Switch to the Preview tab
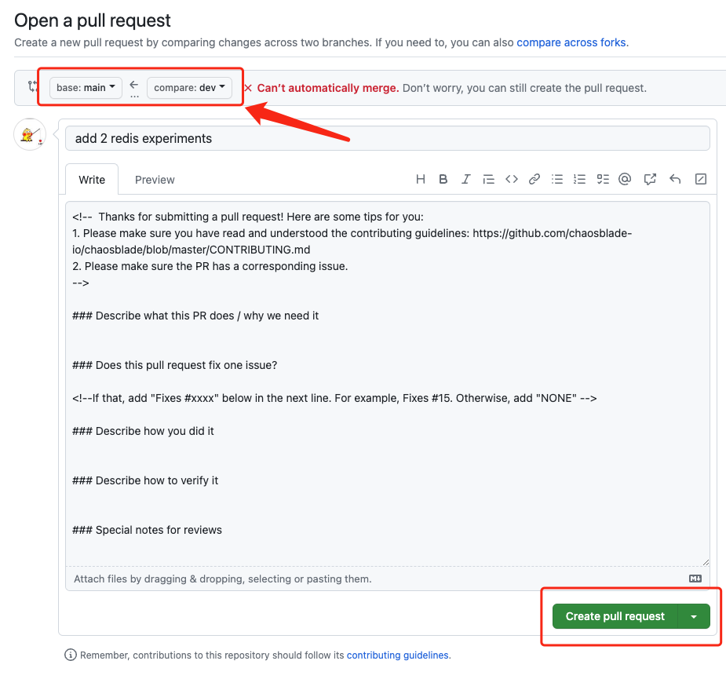Viewport: 726px width, 679px height. coord(155,180)
